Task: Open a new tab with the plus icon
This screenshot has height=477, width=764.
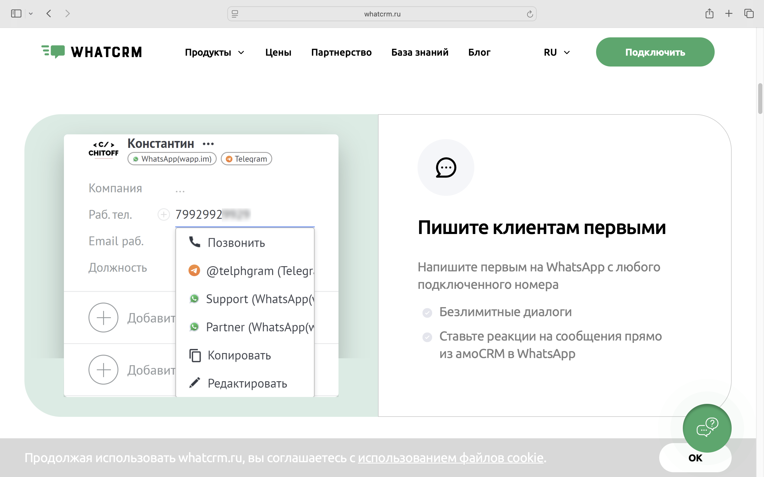Action: tap(729, 14)
